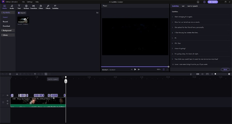Screen dimensions: 232x124
Task: Select the Transition tool
Action: pyautogui.click(x=33, y=7)
